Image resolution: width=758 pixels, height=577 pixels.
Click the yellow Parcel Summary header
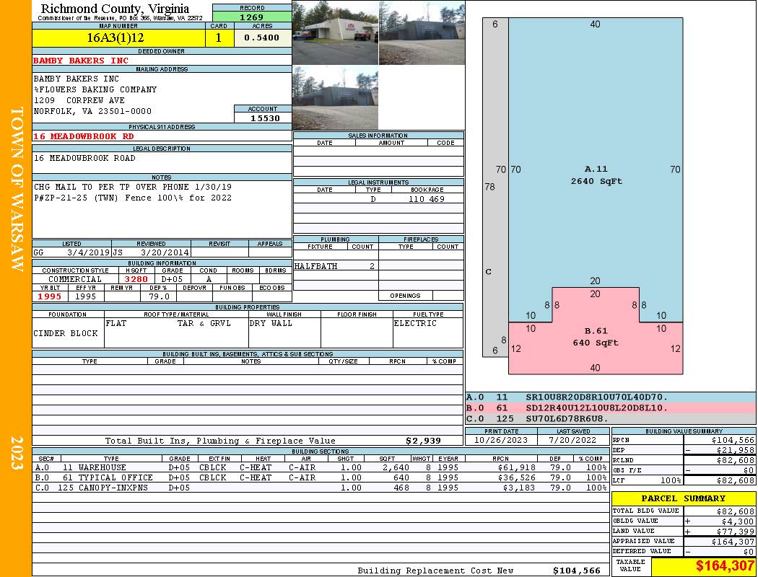(683, 498)
